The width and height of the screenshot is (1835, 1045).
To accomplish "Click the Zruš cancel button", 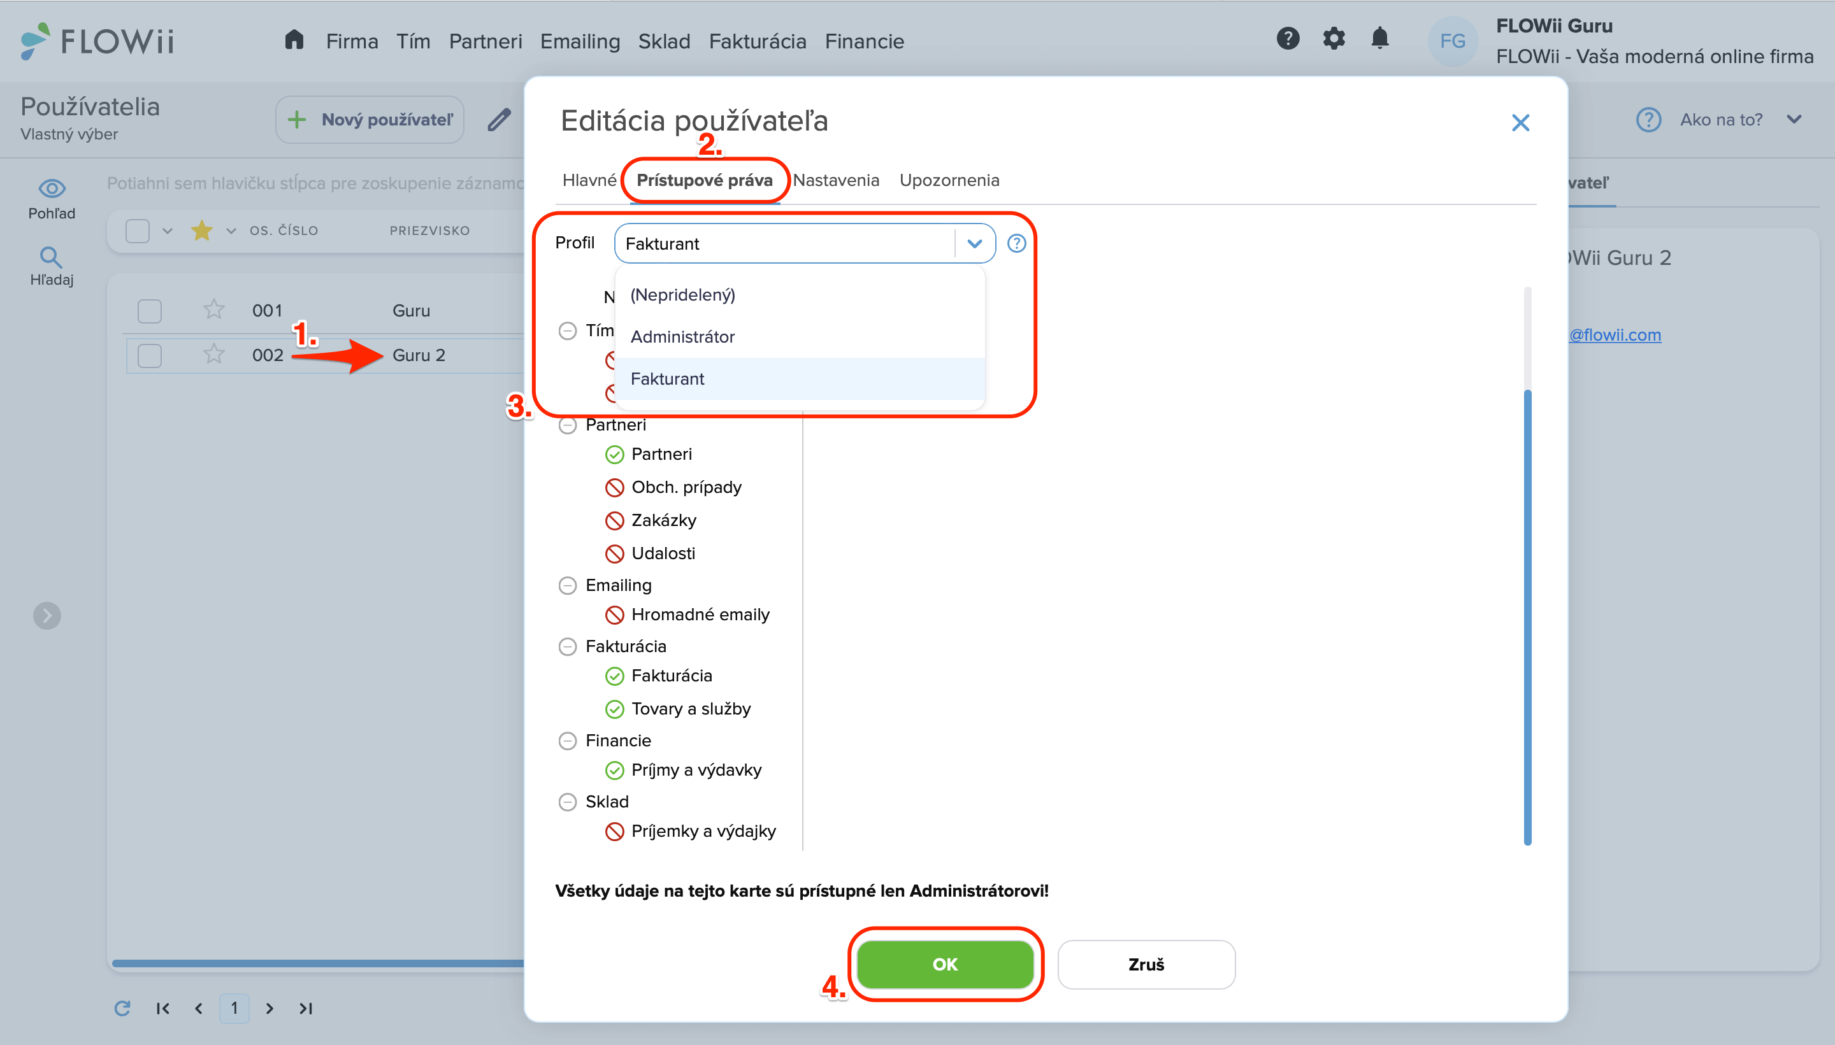I will coord(1146,965).
